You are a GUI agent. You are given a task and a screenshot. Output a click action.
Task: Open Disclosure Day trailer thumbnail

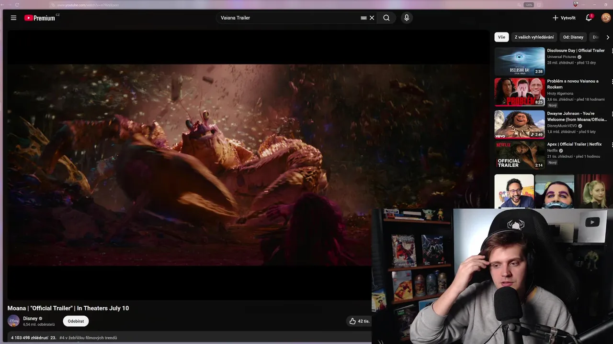point(520,61)
